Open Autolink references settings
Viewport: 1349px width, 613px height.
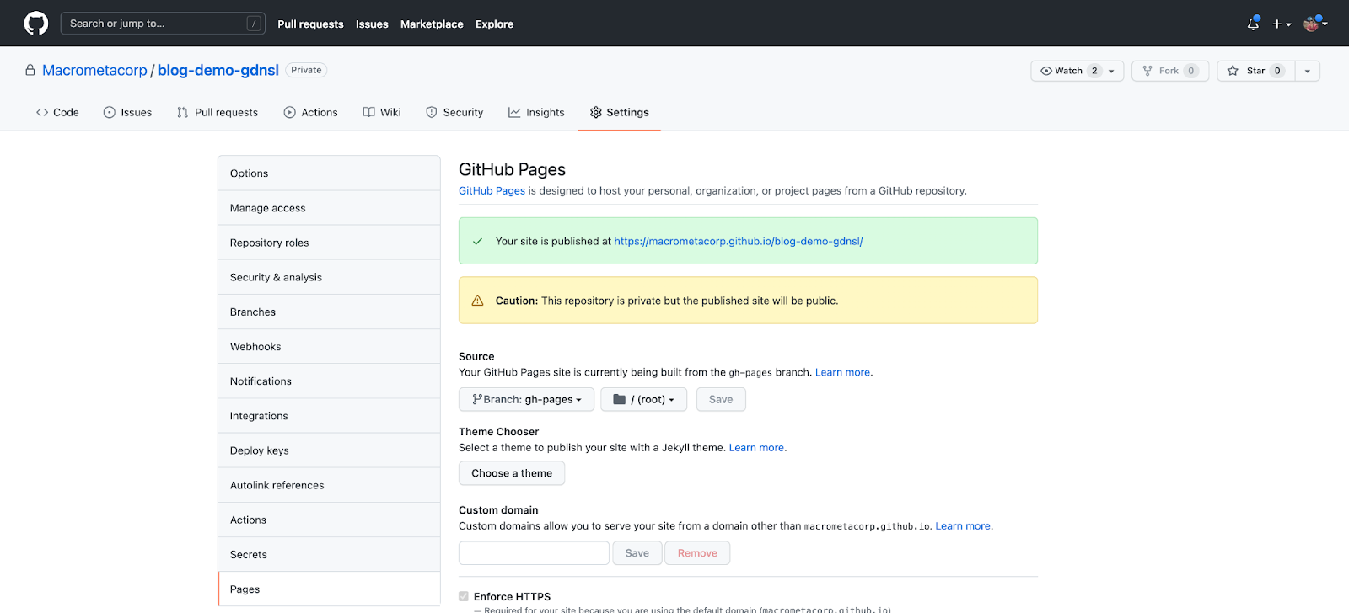(329, 485)
